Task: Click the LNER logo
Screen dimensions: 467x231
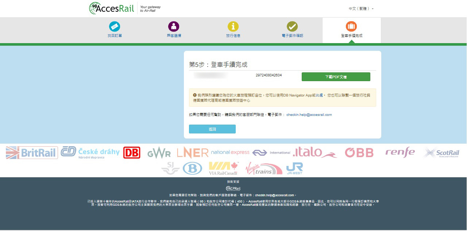Action: pyautogui.click(x=192, y=152)
